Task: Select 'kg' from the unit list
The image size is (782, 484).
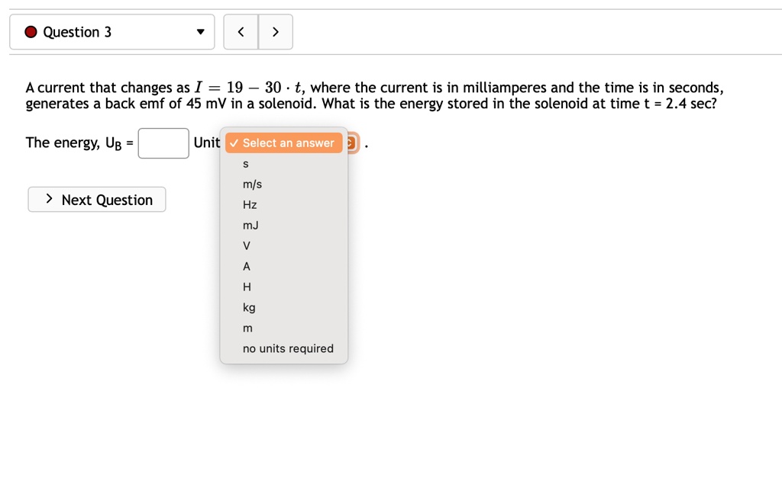Action: 247,307
